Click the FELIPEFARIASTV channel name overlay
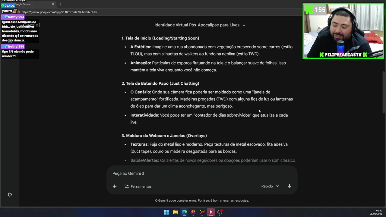 click(343, 55)
